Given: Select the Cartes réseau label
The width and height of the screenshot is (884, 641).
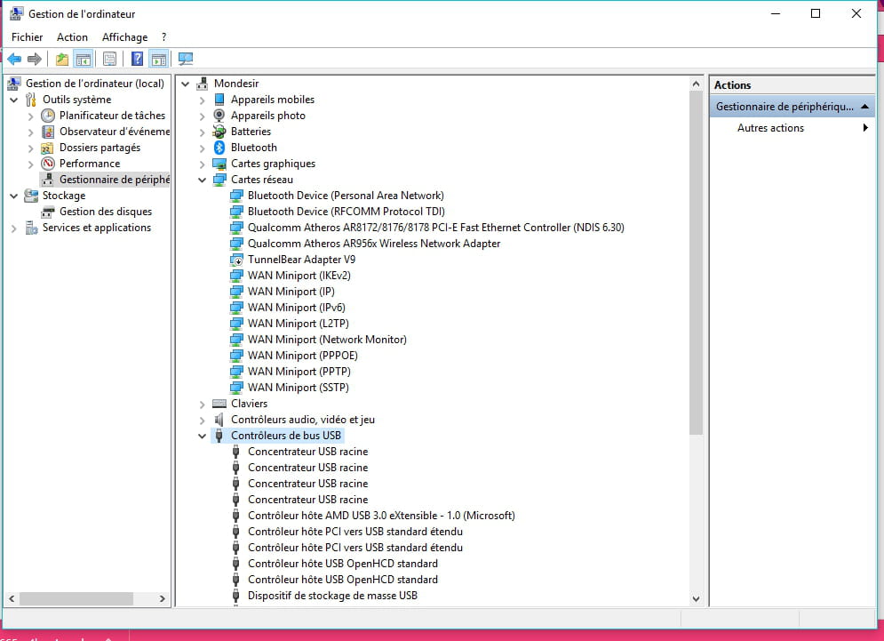Looking at the screenshot, I should pyautogui.click(x=261, y=180).
